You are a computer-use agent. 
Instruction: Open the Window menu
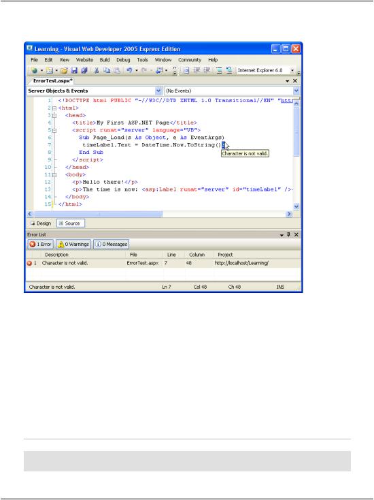coord(163,60)
